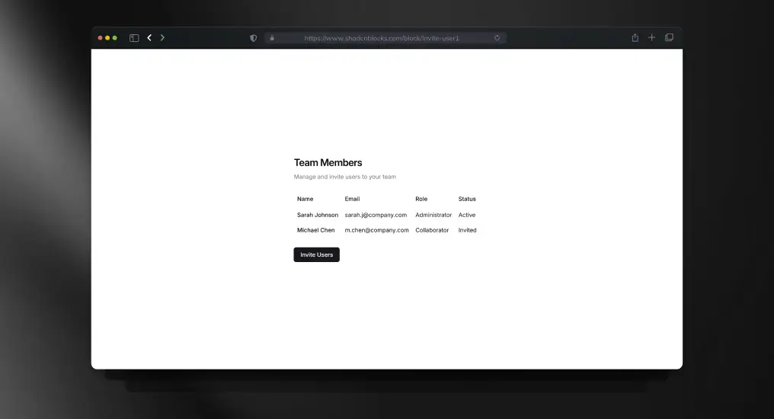Click the Invite Users button

pos(316,254)
